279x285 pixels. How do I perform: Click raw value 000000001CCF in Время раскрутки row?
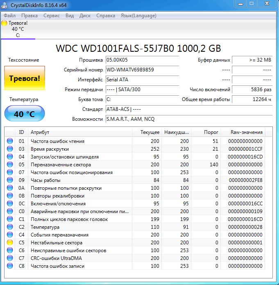(x=245, y=149)
